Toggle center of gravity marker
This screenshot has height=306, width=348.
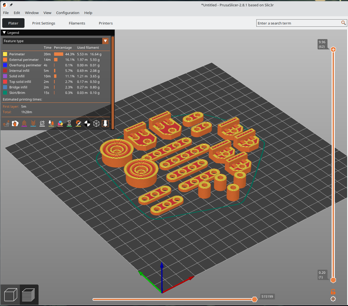[87, 124]
